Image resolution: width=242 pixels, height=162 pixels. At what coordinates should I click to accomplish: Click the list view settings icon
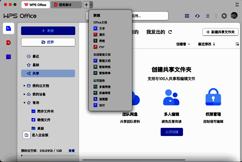pos(237,44)
